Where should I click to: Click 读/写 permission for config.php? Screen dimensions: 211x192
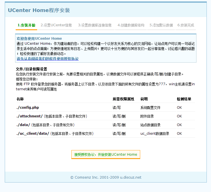[117, 108]
